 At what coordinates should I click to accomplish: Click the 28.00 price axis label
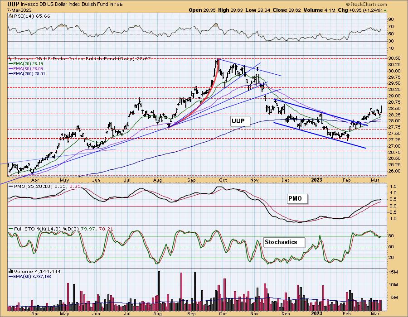[394, 121]
